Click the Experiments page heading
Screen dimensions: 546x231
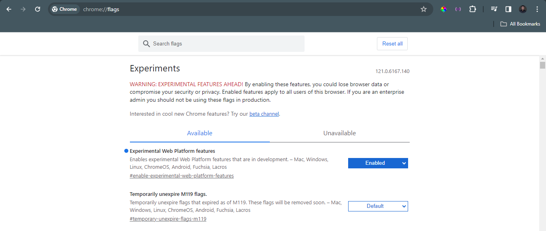155,68
